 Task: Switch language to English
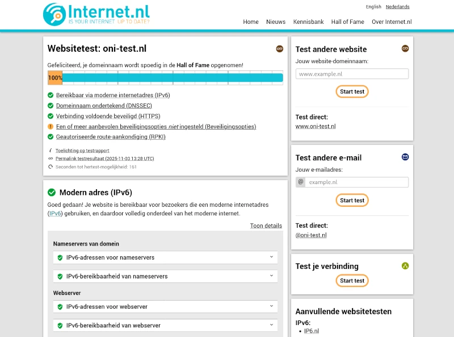373,7
